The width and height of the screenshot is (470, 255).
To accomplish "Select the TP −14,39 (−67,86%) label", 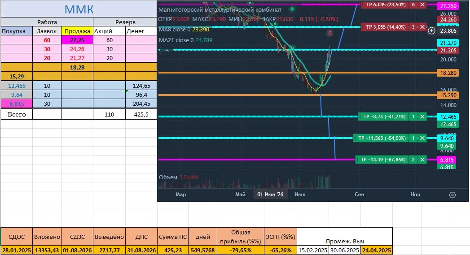I will coord(383,160).
